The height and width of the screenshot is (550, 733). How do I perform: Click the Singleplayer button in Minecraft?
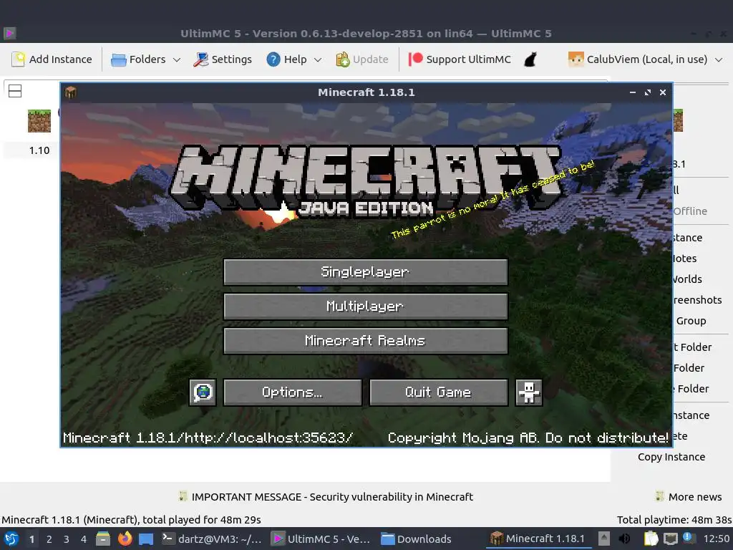click(x=366, y=271)
